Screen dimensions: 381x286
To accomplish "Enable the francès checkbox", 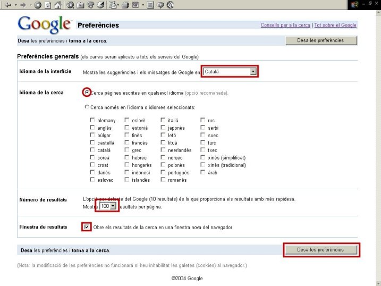I will pos(127,142).
